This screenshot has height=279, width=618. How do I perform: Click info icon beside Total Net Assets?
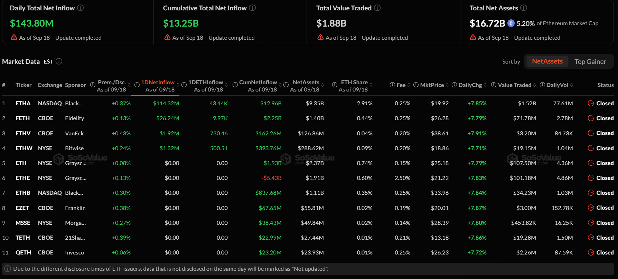pos(524,8)
